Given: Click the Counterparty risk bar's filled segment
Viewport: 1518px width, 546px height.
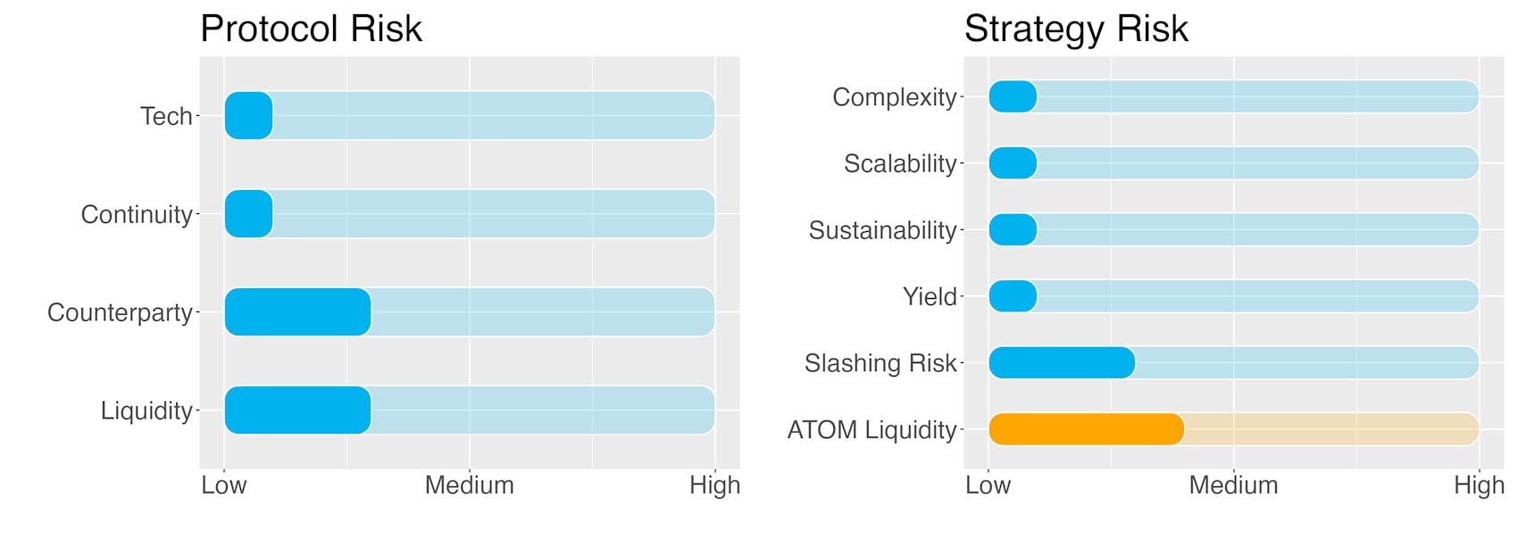Looking at the screenshot, I should (x=297, y=312).
